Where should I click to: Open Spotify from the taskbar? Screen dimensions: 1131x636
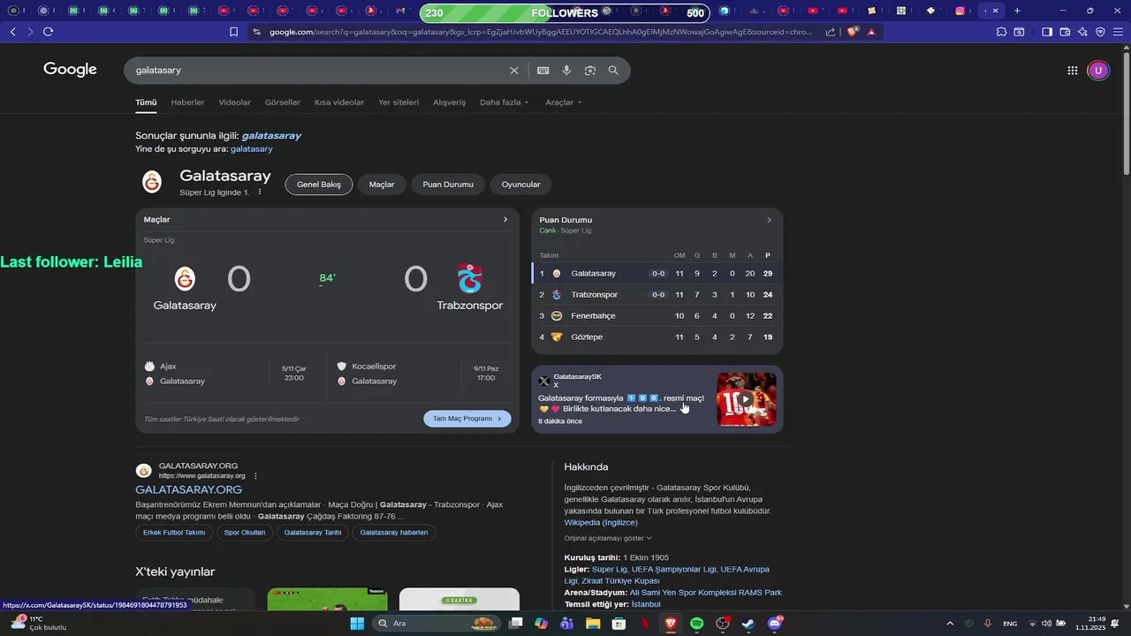(x=696, y=624)
